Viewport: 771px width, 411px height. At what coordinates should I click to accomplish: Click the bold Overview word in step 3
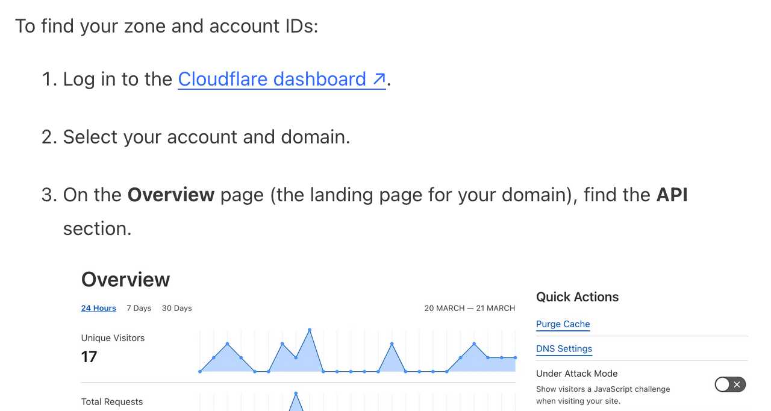point(171,195)
